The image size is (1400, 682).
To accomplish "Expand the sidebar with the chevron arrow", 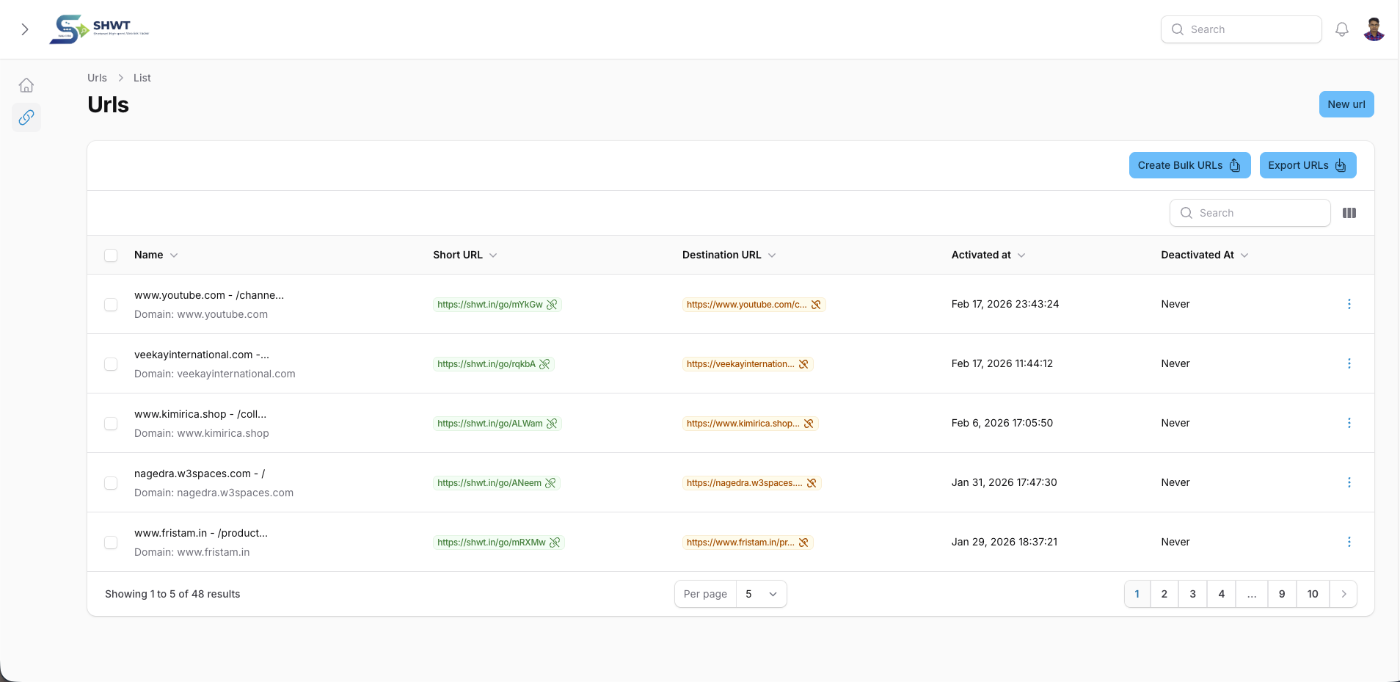I will pos(25,29).
